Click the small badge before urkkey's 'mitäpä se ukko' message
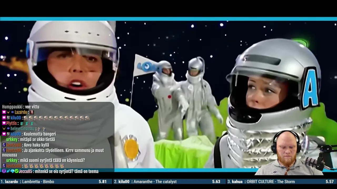 tap(4, 140)
